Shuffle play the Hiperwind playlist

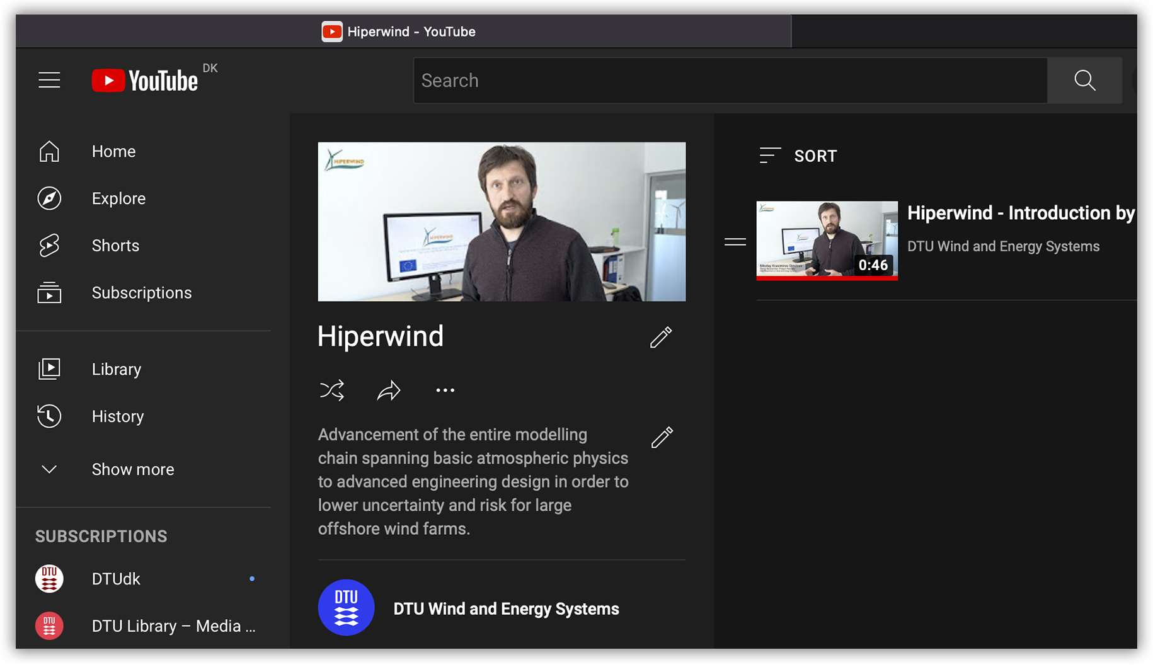coord(332,391)
